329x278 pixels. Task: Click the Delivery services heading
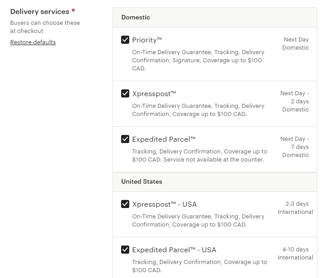pyautogui.click(x=40, y=12)
